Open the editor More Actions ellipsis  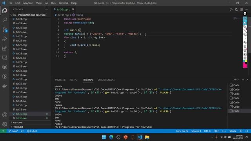click(x=247, y=9)
